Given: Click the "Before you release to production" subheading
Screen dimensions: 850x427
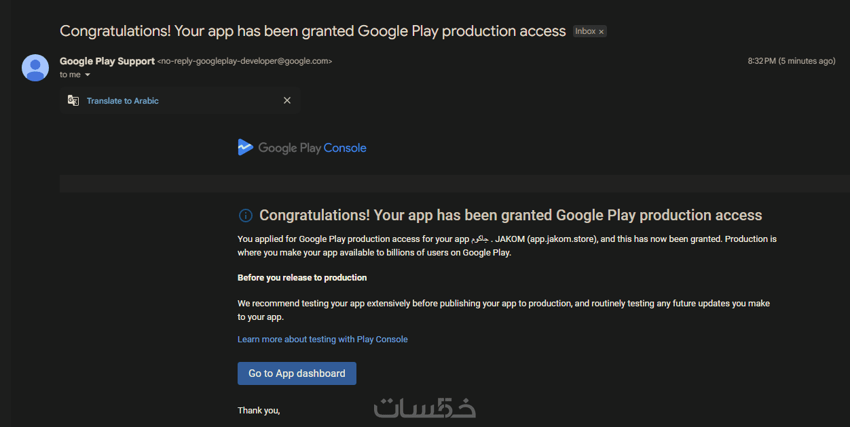Looking at the screenshot, I should click(302, 277).
